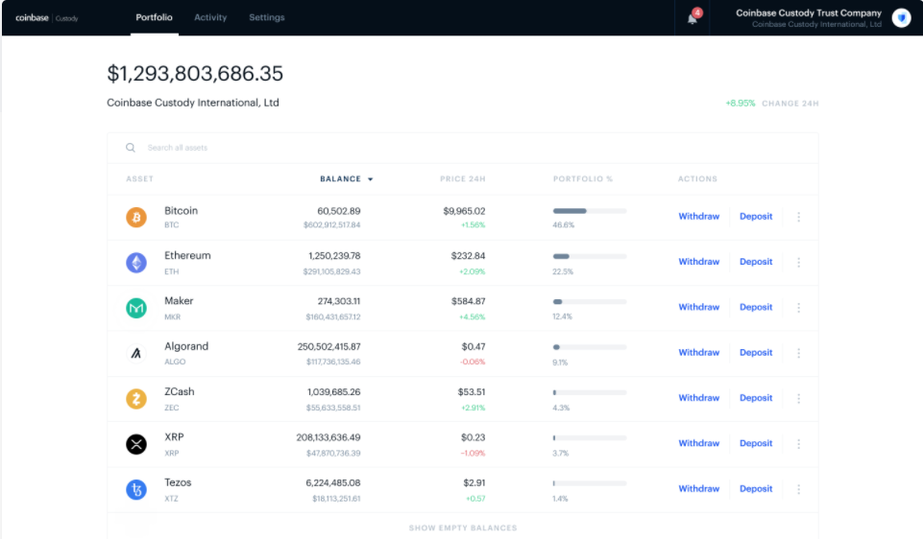Viewport: 923px width, 539px height.
Task: Click the Algorand coin icon
Action: (136, 353)
